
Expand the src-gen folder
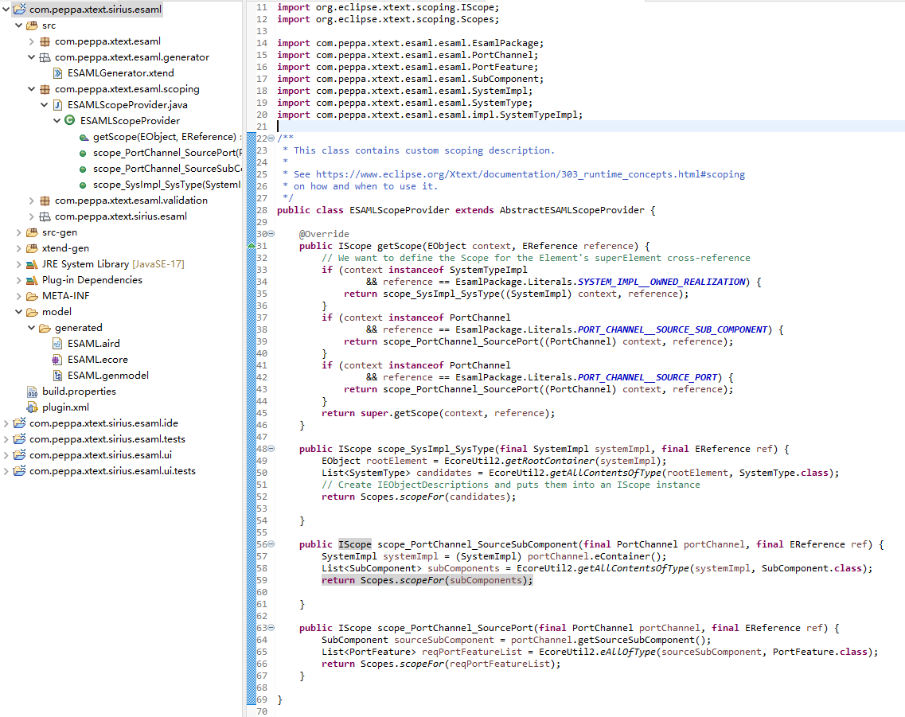pos(18,232)
